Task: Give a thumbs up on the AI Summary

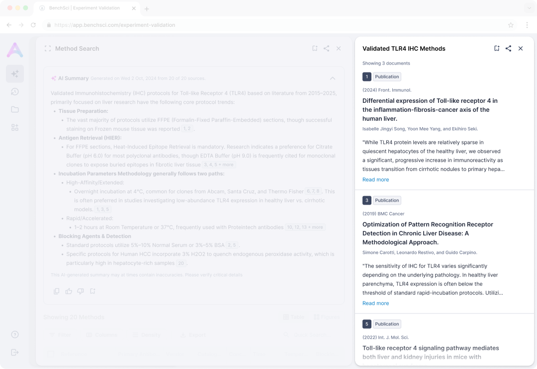Action: coord(69,291)
